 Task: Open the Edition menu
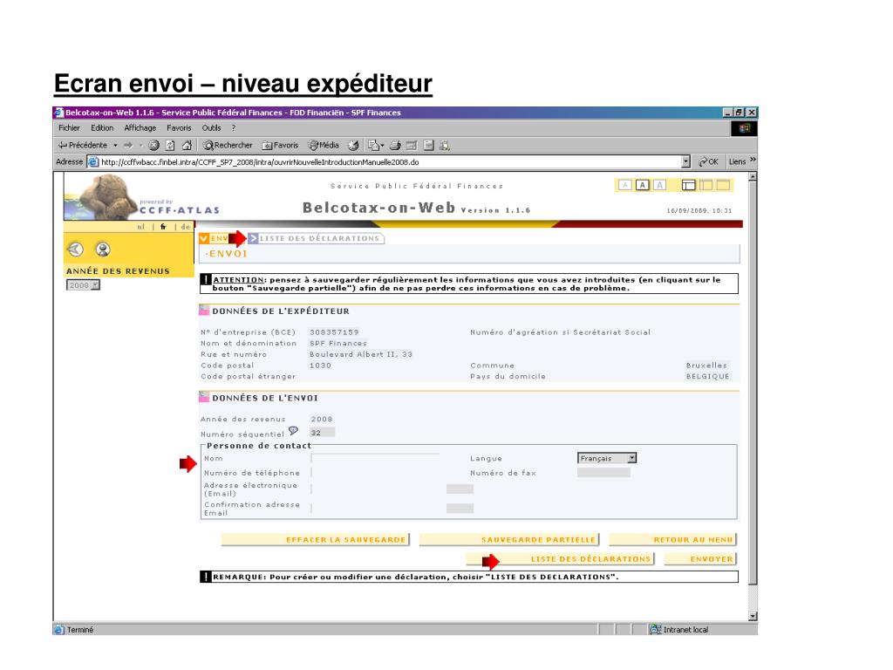tap(102, 128)
